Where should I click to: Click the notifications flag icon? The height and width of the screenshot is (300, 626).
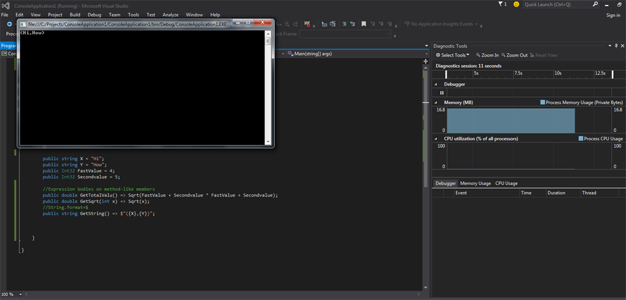[501, 4]
